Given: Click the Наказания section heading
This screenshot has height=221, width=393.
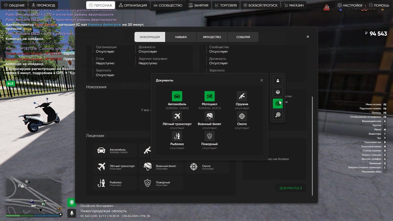Looking at the screenshot, I should 96,87.
